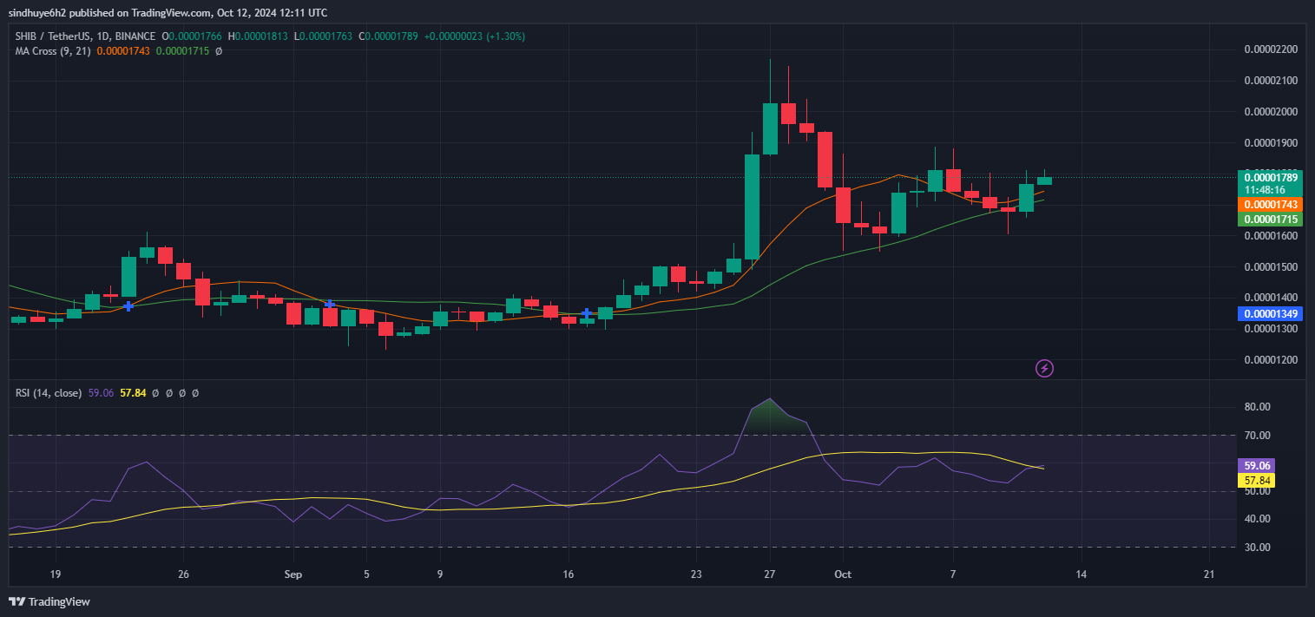The width and height of the screenshot is (1315, 617).
Task: Click the current price label 0.00001789
Action: (x=1271, y=177)
